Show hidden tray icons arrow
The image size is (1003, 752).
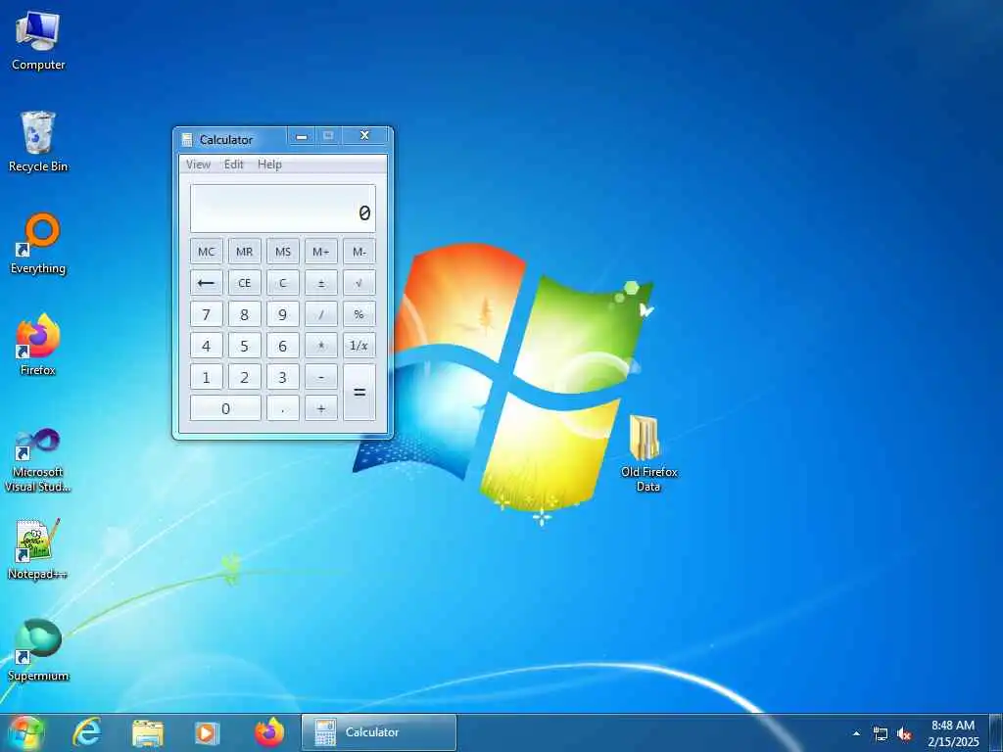coord(856,733)
